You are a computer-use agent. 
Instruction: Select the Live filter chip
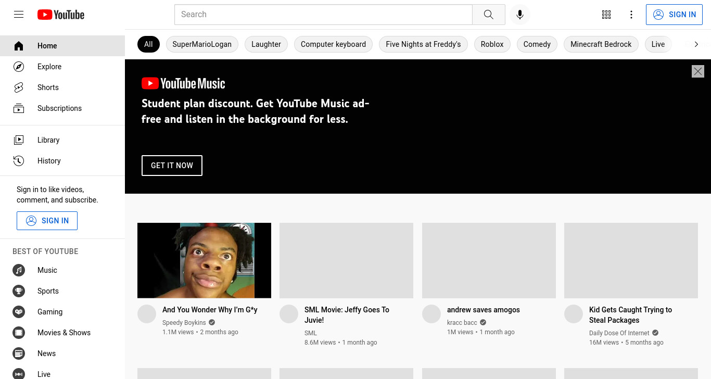click(658, 44)
